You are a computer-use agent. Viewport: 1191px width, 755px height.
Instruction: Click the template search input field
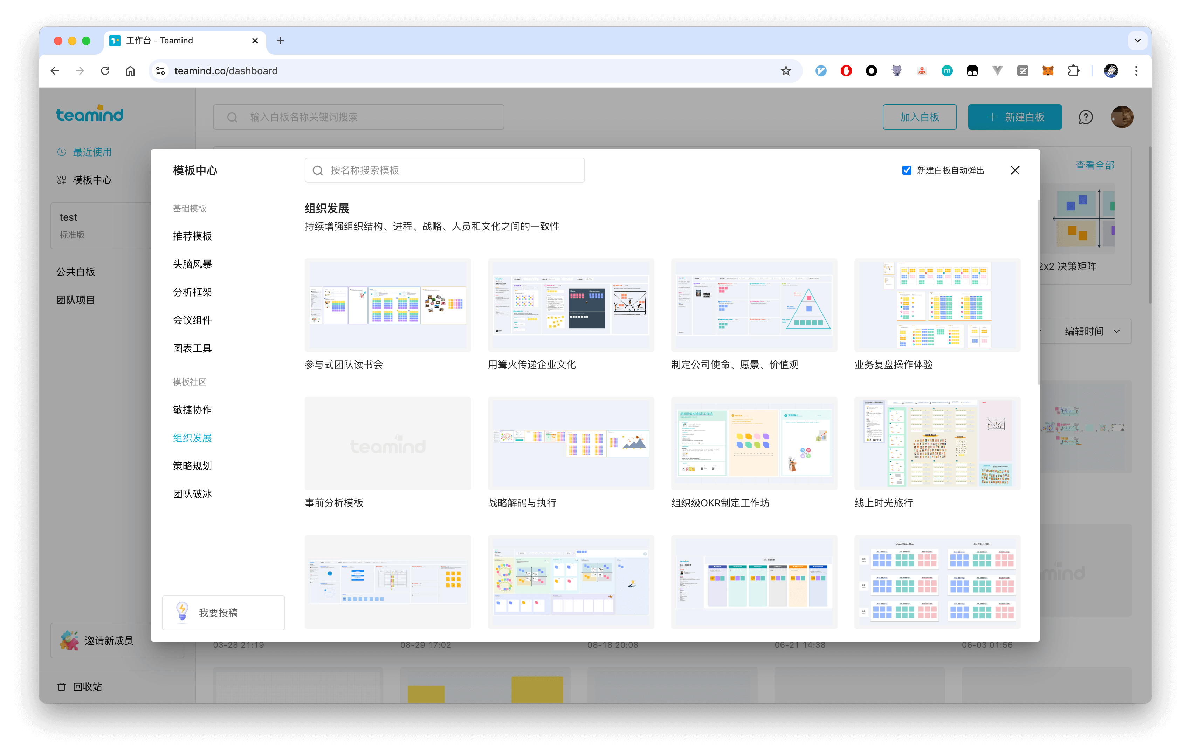coord(444,170)
